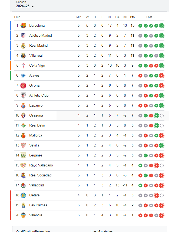The width and height of the screenshot is (182, 232).
Task: Click Getafe's upcoming match empty circle
Action: point(162,196)
